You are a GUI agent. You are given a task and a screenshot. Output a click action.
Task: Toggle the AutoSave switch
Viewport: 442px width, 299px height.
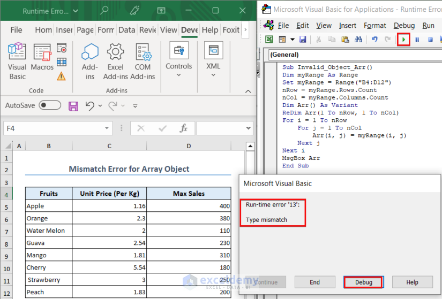[x=50, y=105]
